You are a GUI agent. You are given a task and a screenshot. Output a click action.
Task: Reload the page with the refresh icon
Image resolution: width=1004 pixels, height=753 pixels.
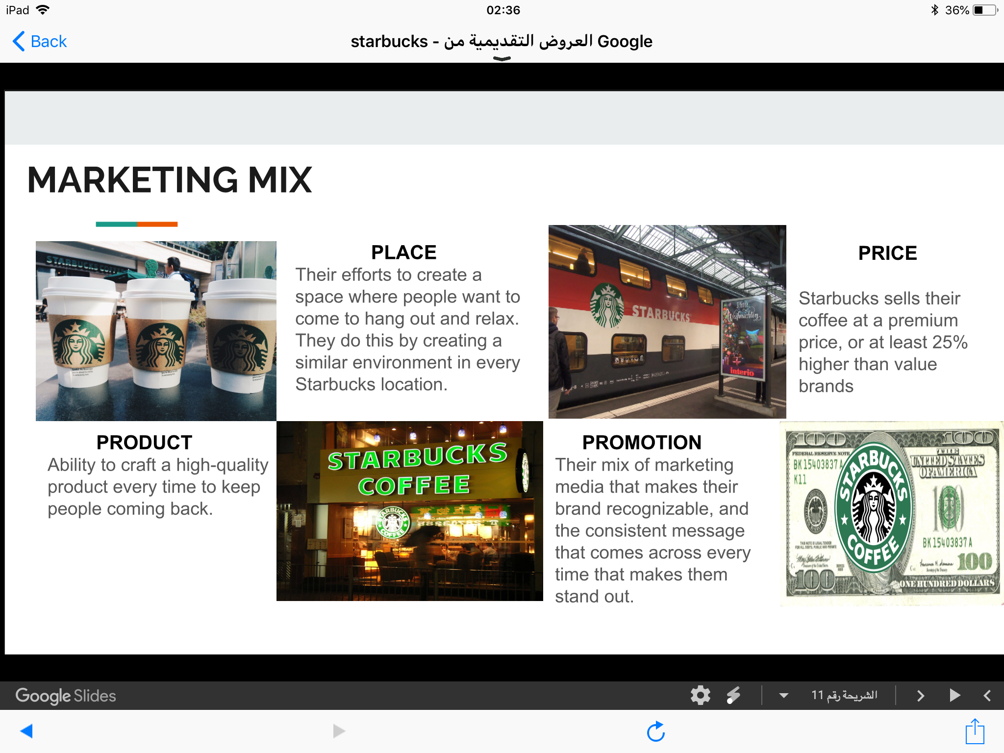656,731
